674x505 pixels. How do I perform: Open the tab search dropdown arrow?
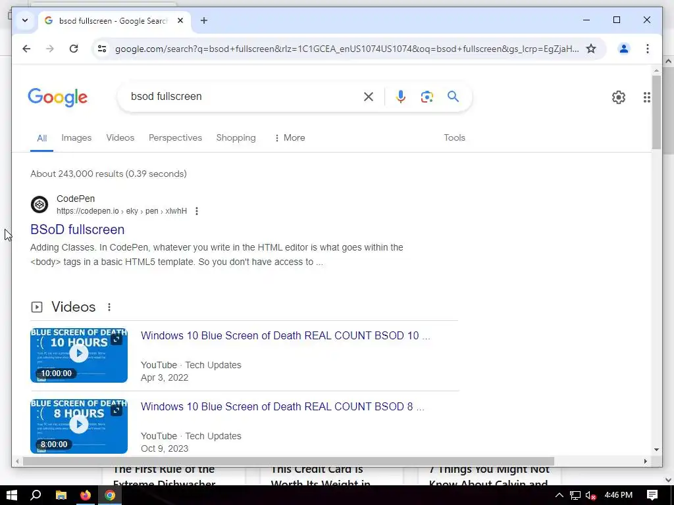[x=25, y=20]
